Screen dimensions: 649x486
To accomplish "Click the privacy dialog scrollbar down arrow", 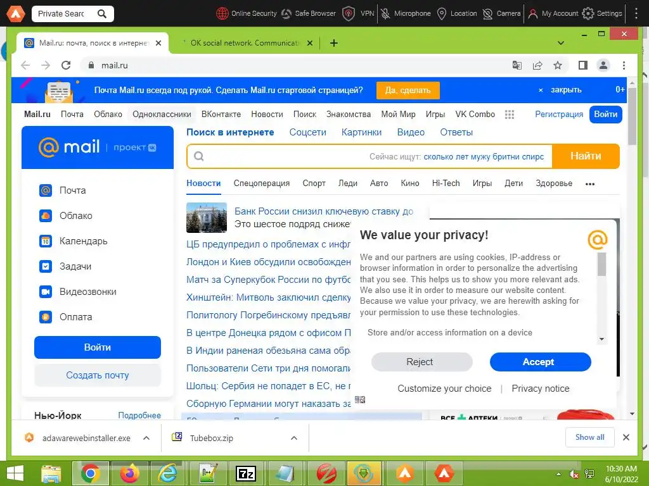I will [601, 339].
